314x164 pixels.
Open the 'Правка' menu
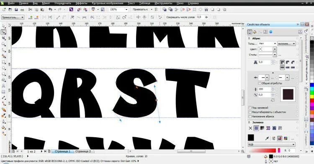coord(23,3)
